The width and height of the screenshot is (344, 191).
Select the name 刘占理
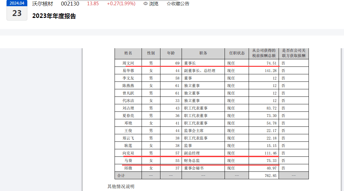tap(128, 108)
